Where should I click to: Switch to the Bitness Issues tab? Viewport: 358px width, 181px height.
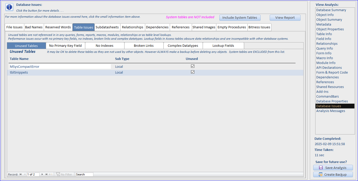pyautogui.click(x=259, y=27)
